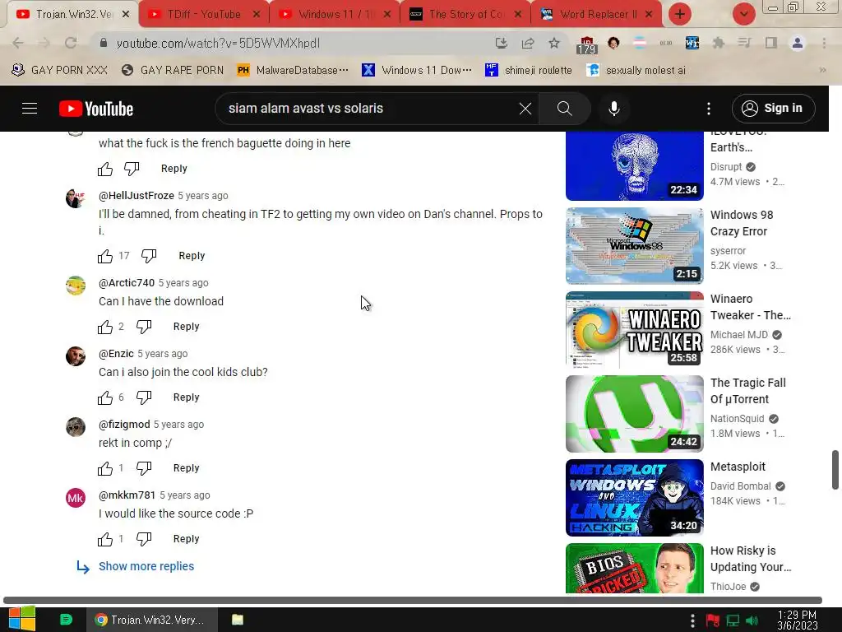Show hidden bookmarks with overflow chevron
Viewport: 842px width, 632px height.
tap(822, 70)
